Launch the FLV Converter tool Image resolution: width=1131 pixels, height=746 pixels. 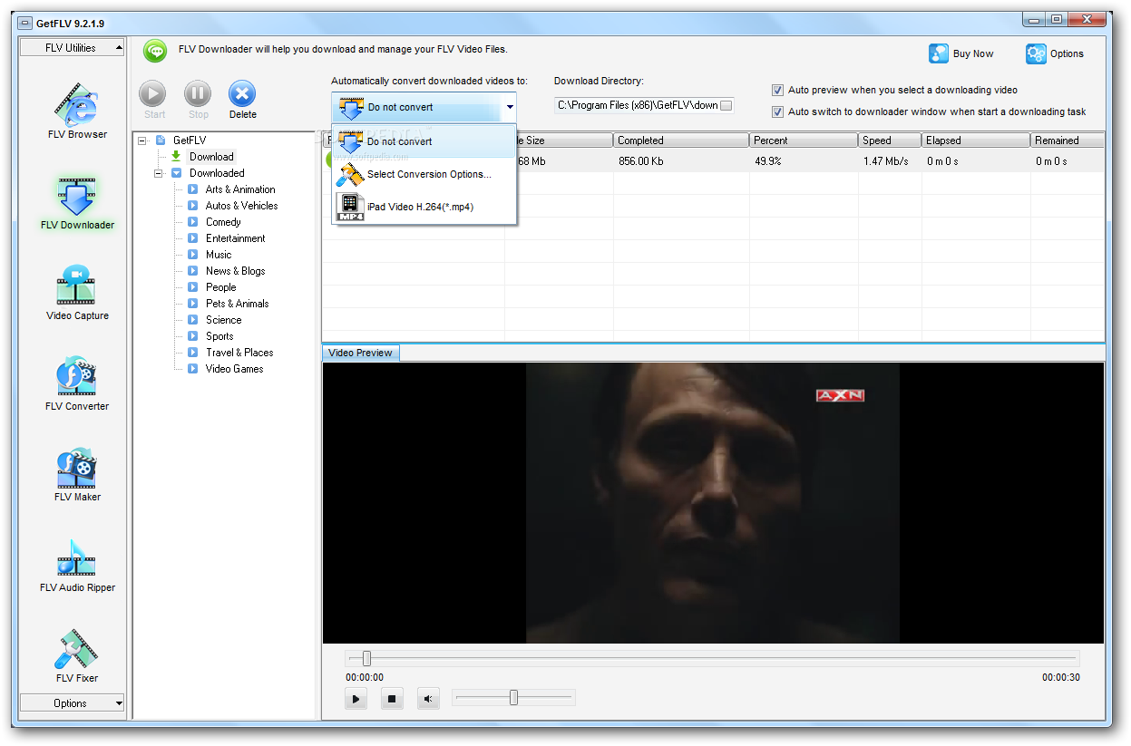click(x=77, y=383)
